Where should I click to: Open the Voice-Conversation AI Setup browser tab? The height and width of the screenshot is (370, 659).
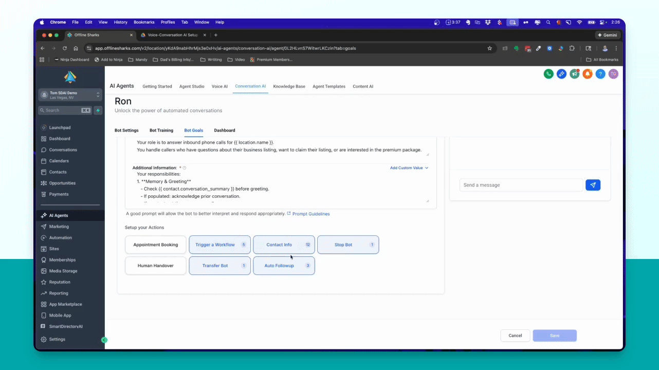pos(173,35)
